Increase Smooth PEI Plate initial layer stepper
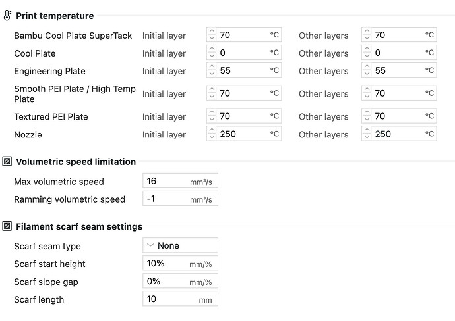The image size is (455, 321). point(212,89)
